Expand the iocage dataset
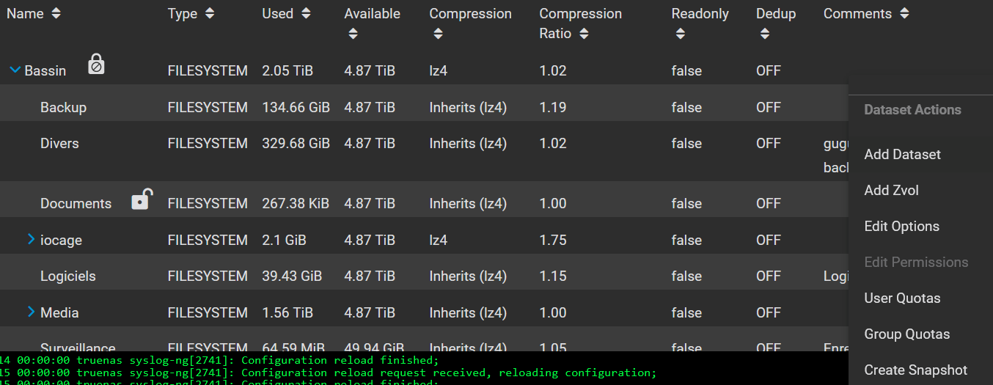This screenshot has height=385, width=993. pyautogui.click(x=31, y=239)
